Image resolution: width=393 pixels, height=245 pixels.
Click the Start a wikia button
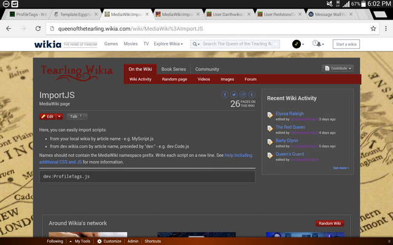tap(346, 44)
